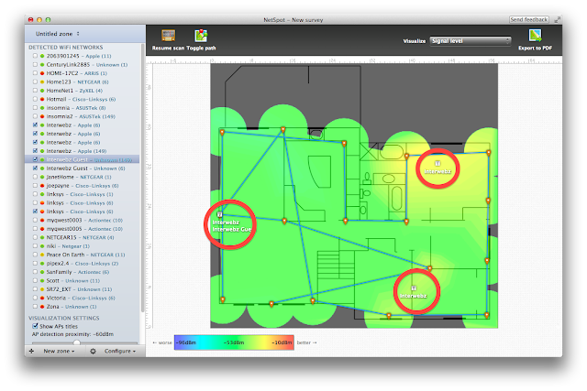Click the Export to PDF icon
Screen dimensions: 587x391
535,36
